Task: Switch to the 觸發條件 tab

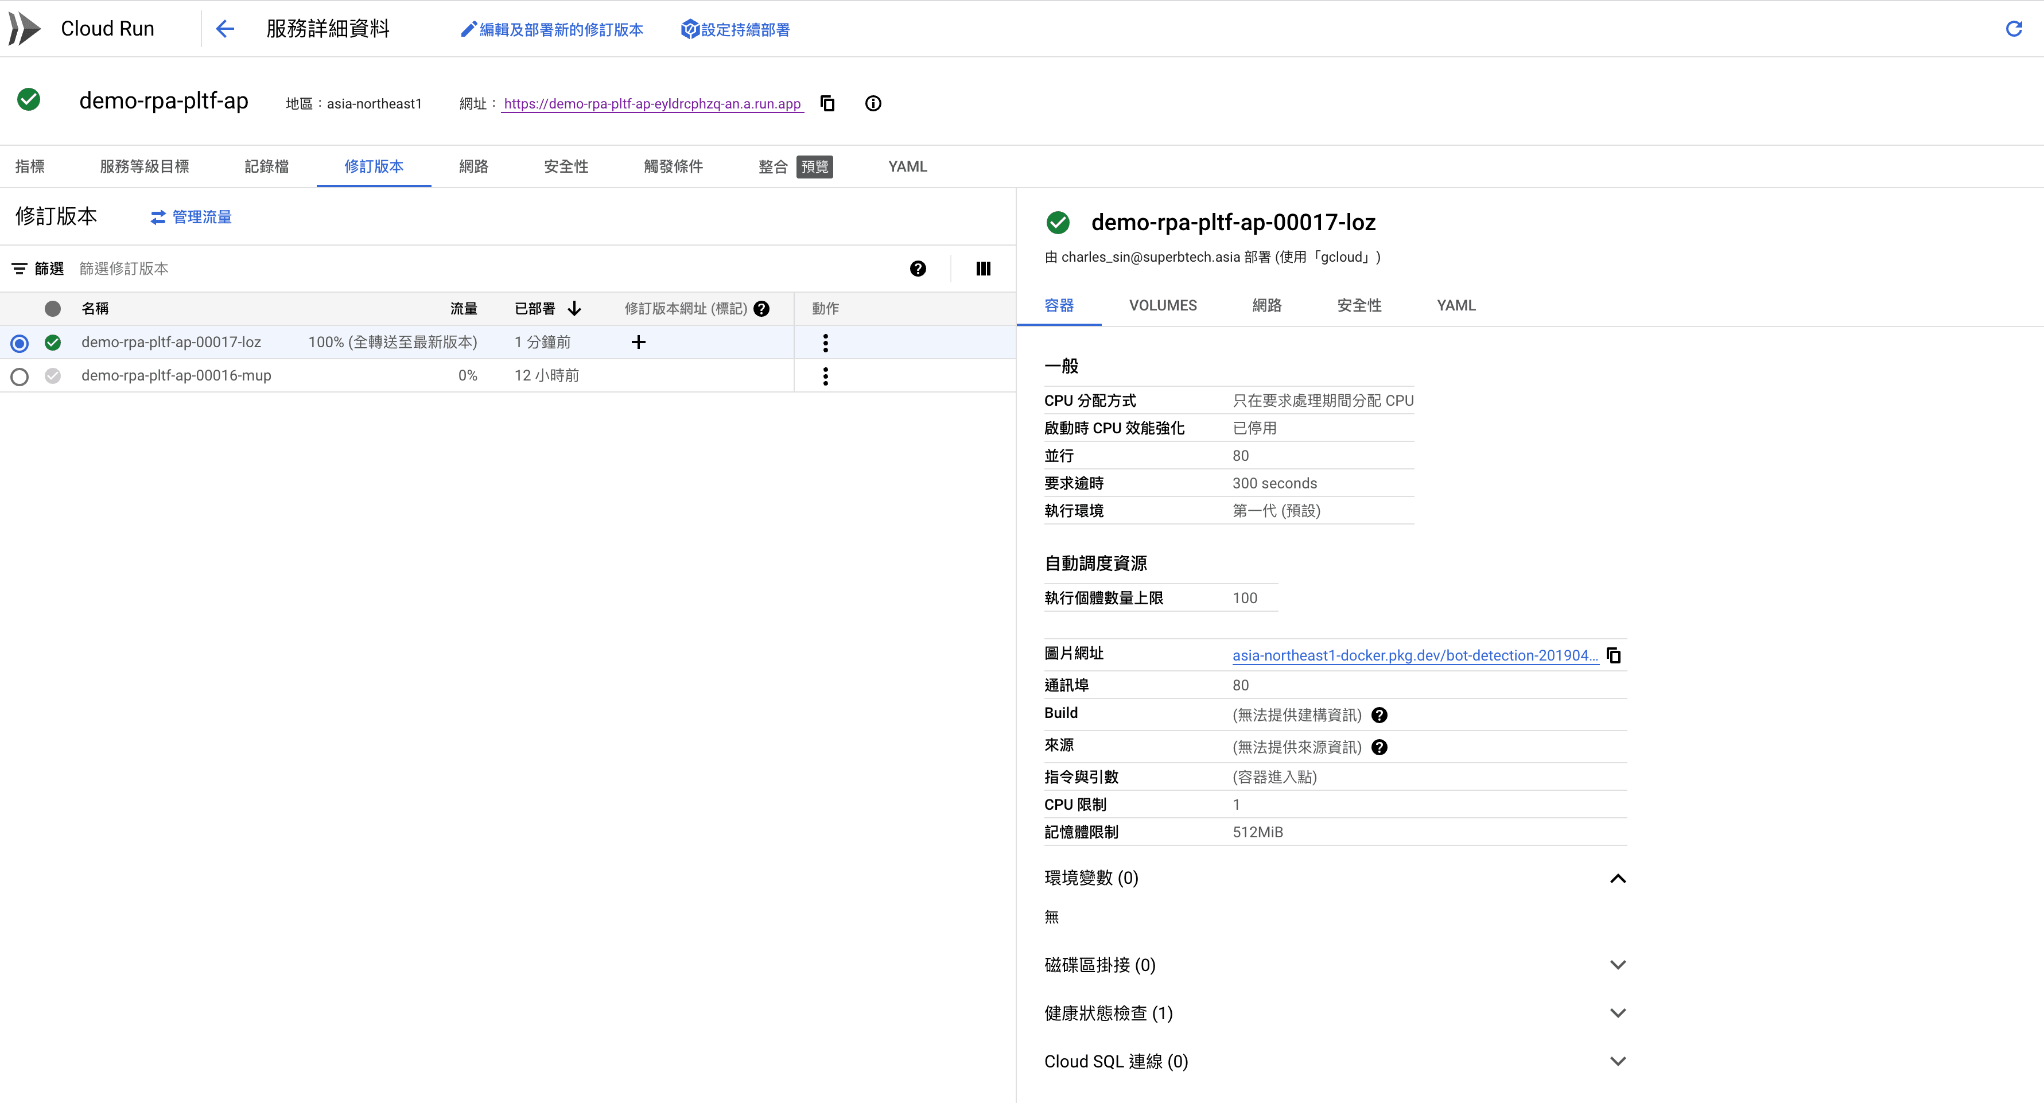Action: 674,166
